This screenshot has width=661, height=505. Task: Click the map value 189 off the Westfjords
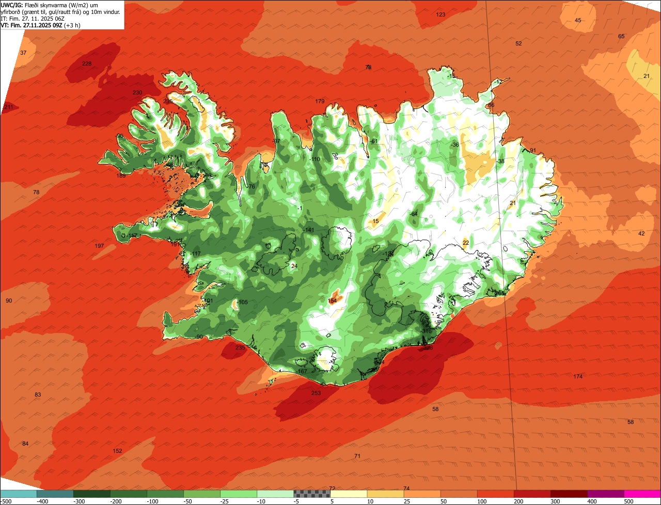click(121, 176)
